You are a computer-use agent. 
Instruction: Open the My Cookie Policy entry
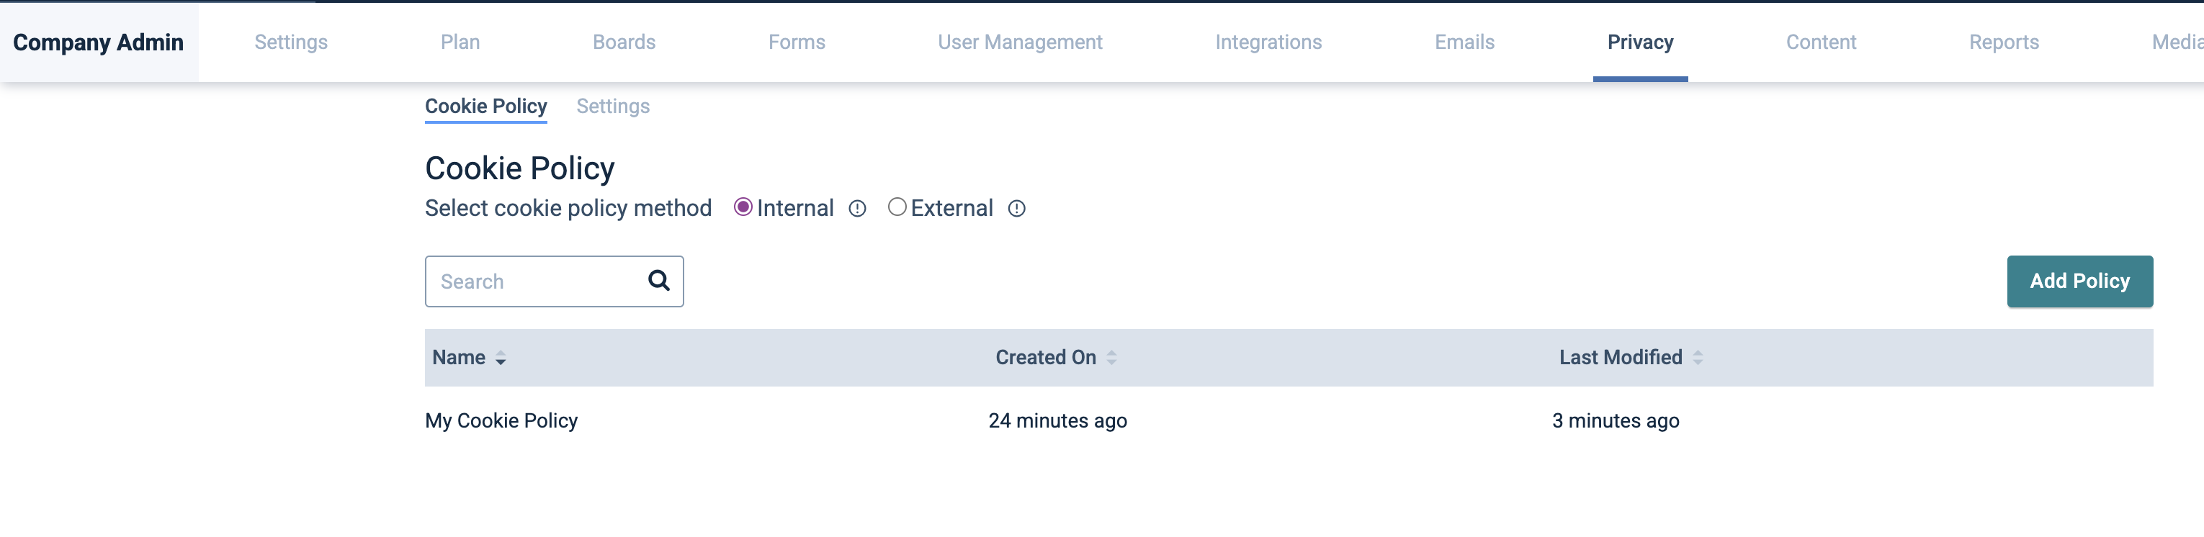pyautogui.click(x=501, y=420)
